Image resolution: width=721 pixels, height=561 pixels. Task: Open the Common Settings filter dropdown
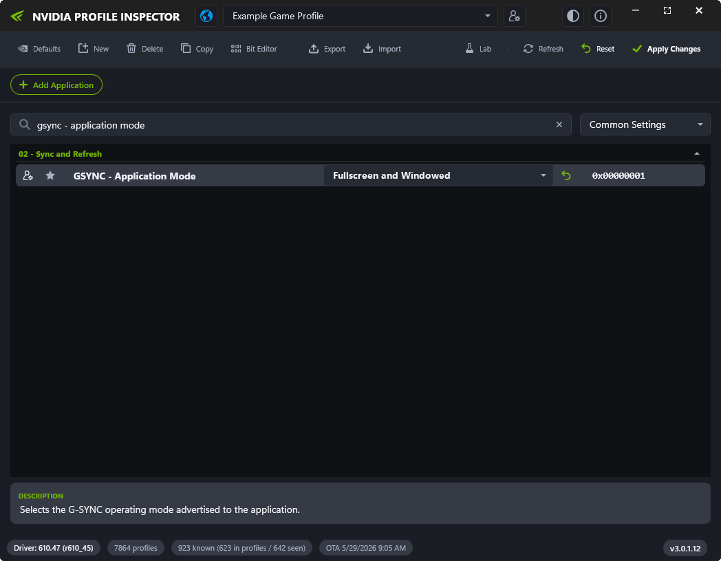tap(645, 125)
